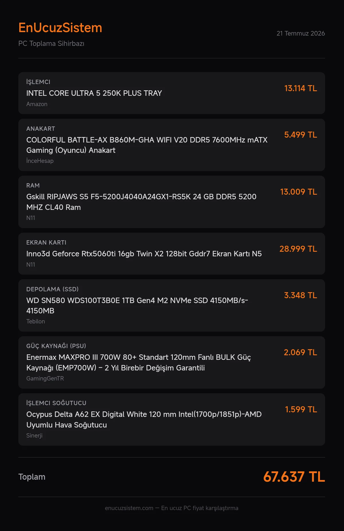The width and height of the screenshot is (344, 531).
Task: Select the 13.114 TL processor price
Action: point(300,88)
